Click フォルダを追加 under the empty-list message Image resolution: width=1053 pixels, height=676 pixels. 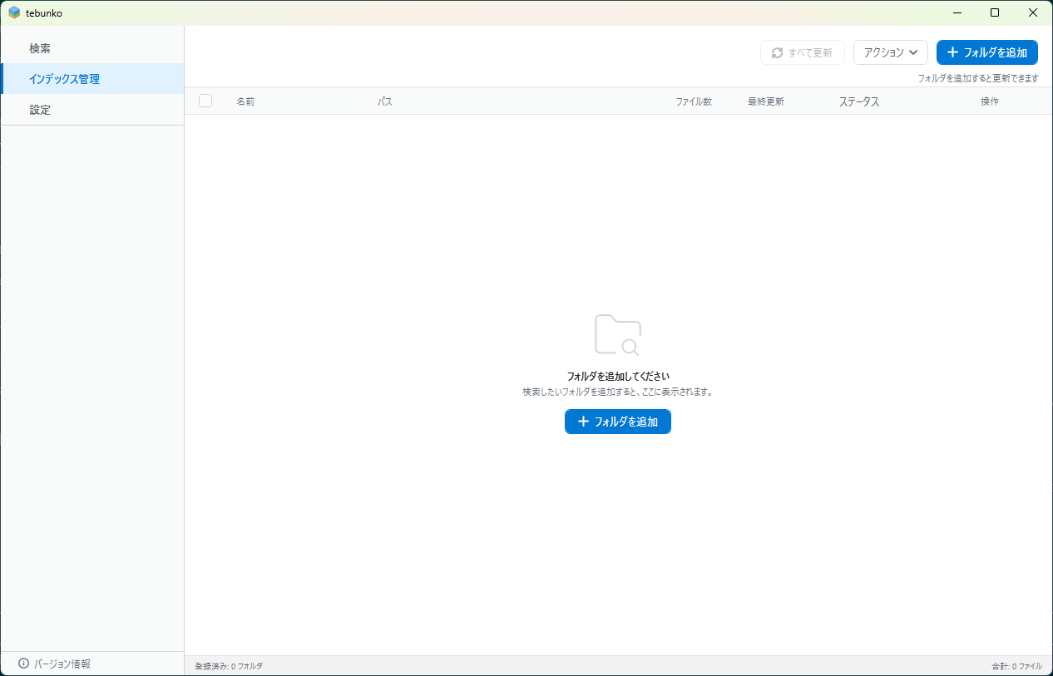[x=618, y=422]
